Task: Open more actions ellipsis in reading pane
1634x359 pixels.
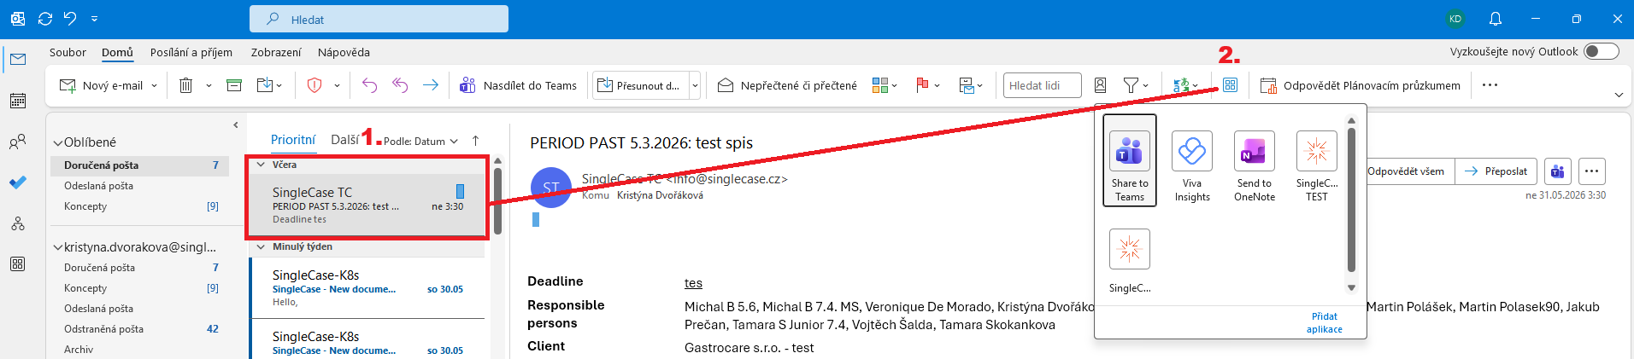Action: 1591,171
